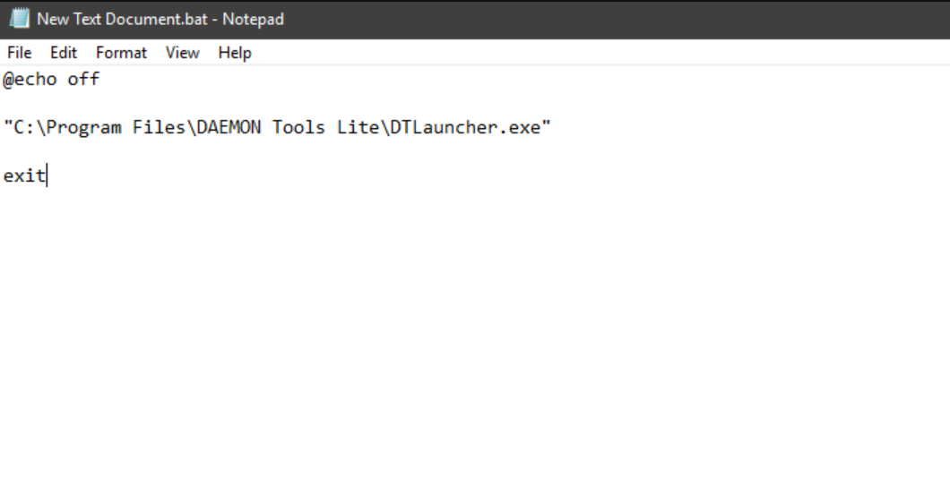
Task: Open the Format menu
Action: [121, 53]
